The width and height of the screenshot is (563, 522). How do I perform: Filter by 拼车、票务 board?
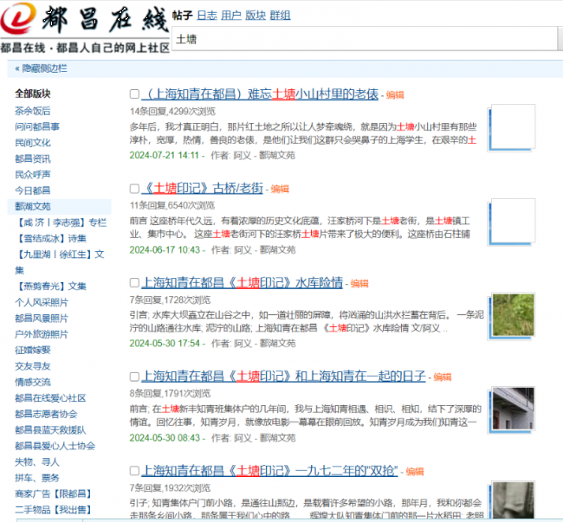37,478
